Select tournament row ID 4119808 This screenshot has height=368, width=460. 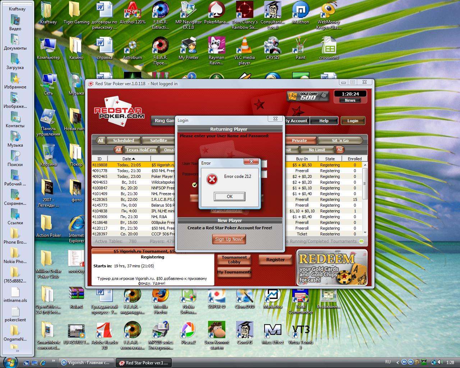pos(227,165)
